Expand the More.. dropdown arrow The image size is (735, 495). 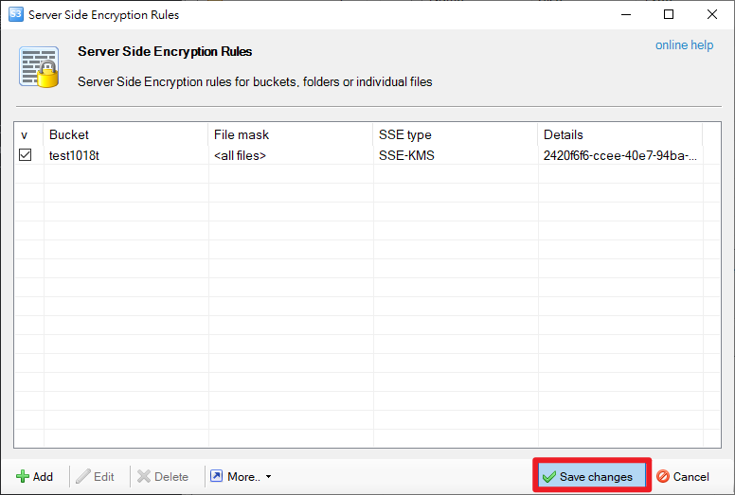pyautogui.click(x=269, y=477)
